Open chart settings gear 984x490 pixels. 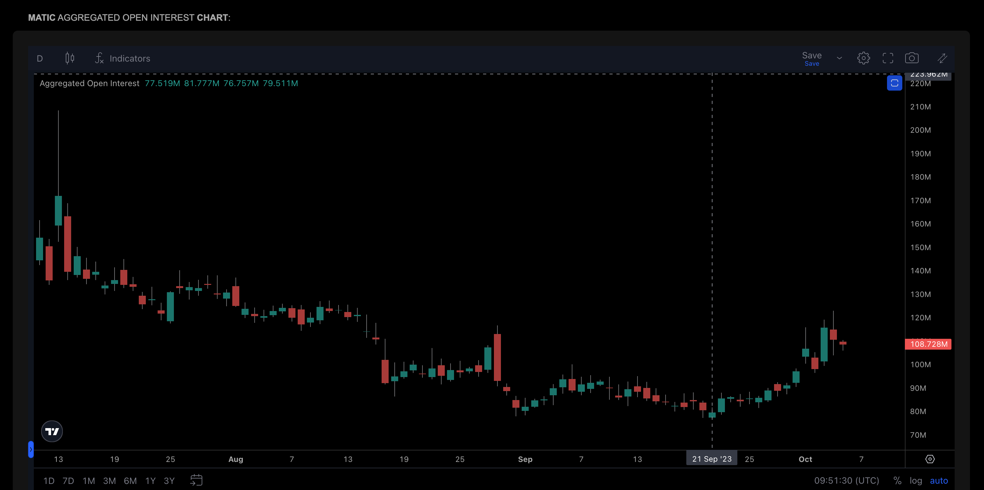[x=863, y=58]
